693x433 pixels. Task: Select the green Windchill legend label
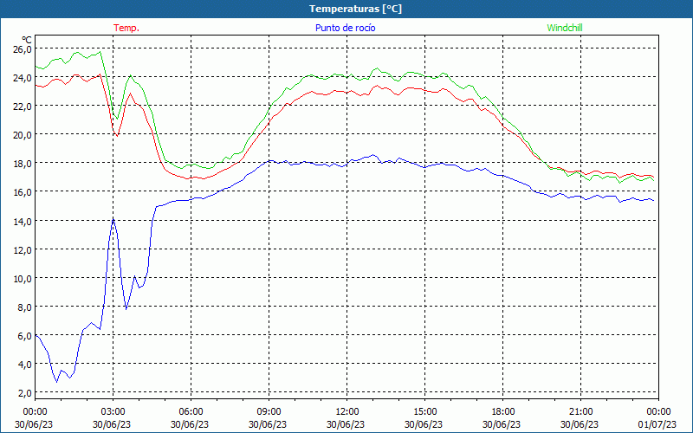(x=565, y=28)
